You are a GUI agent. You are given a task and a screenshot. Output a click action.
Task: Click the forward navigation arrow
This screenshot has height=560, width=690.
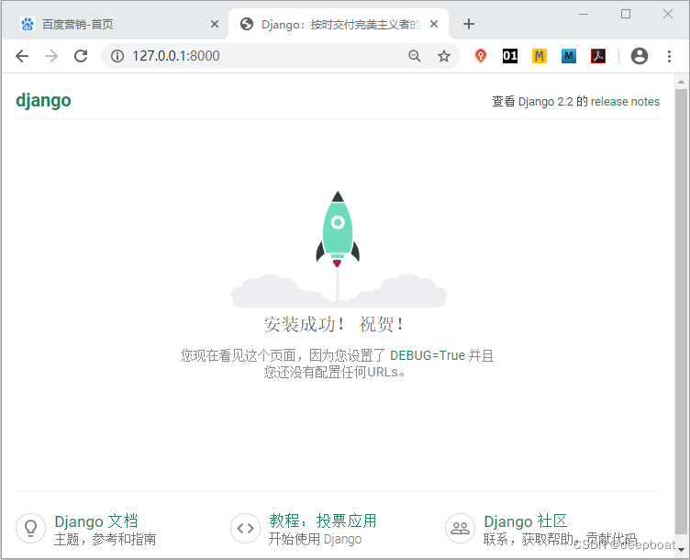51,56
